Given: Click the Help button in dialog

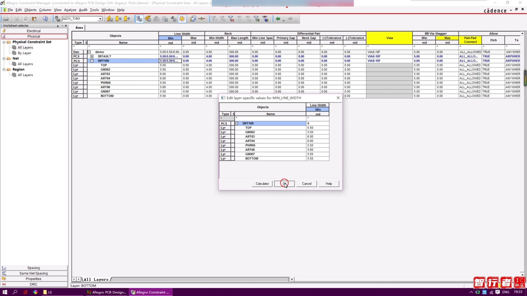Looking at the screenshot, I should (x=329, y=184).
